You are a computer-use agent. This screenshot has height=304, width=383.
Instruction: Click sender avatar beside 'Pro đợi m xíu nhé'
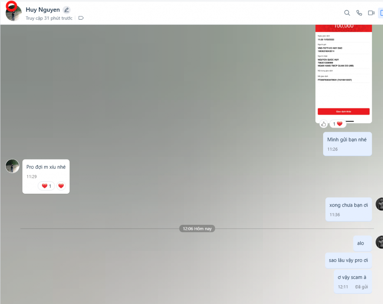click(12, 166)
